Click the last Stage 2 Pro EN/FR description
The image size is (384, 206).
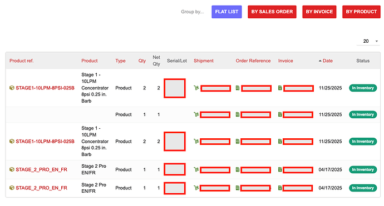[x=94, y=188]
